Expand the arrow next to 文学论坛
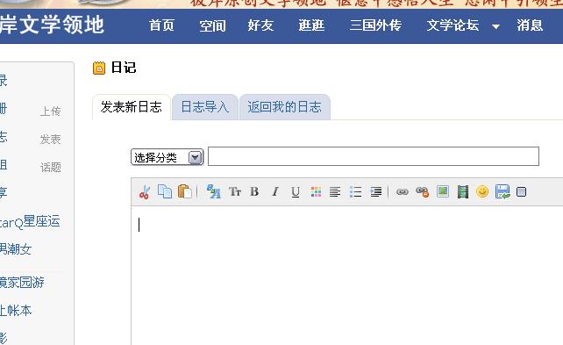This screenshot has width=563, height=345. tap(495, 26)
